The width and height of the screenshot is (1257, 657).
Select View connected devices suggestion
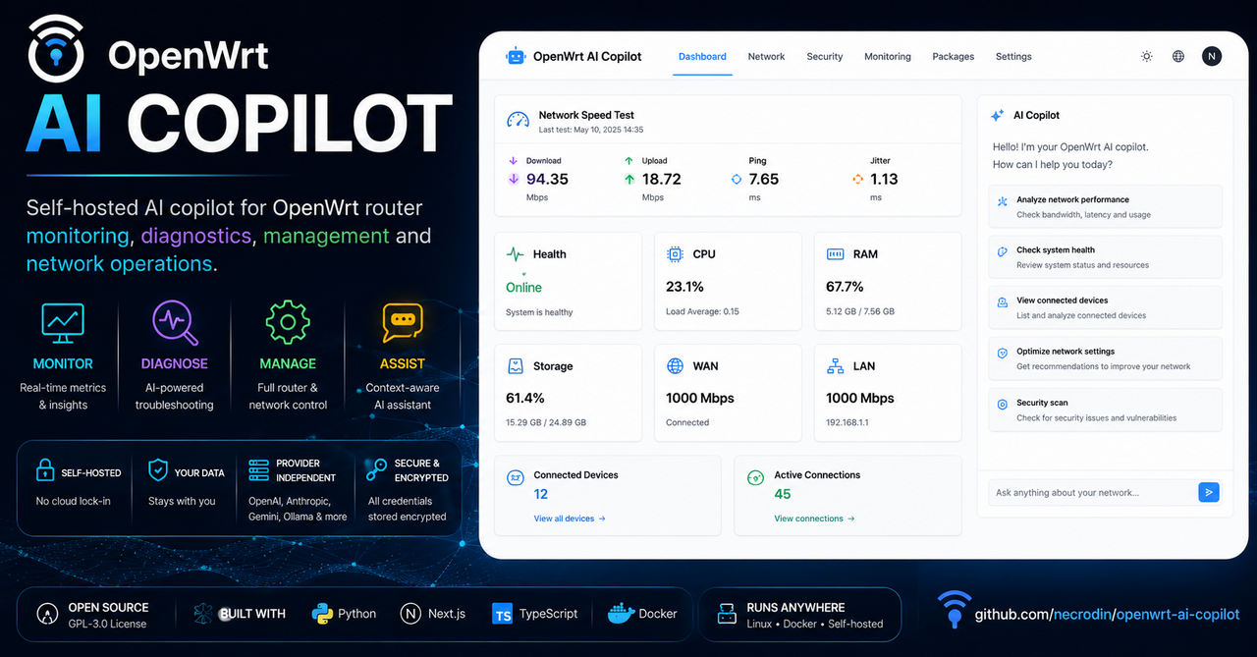tap(1105, 307)
